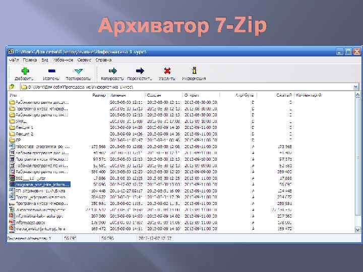The height and width of the screenshot is (272, 363).
Task: Click the presentation icon in the 207 360 row
Action: (12, 216)
